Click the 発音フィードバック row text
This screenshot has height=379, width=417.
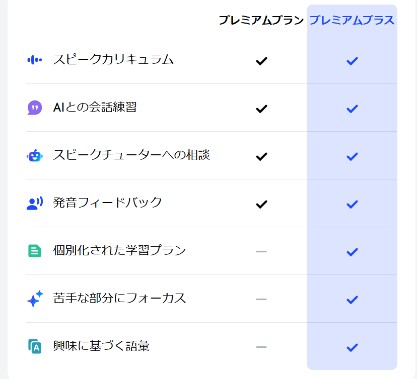107,203
